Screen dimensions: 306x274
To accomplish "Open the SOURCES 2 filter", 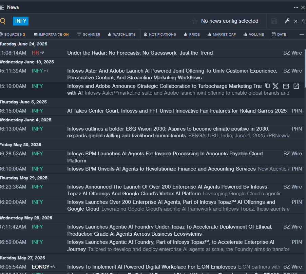I will click(13, 34).
